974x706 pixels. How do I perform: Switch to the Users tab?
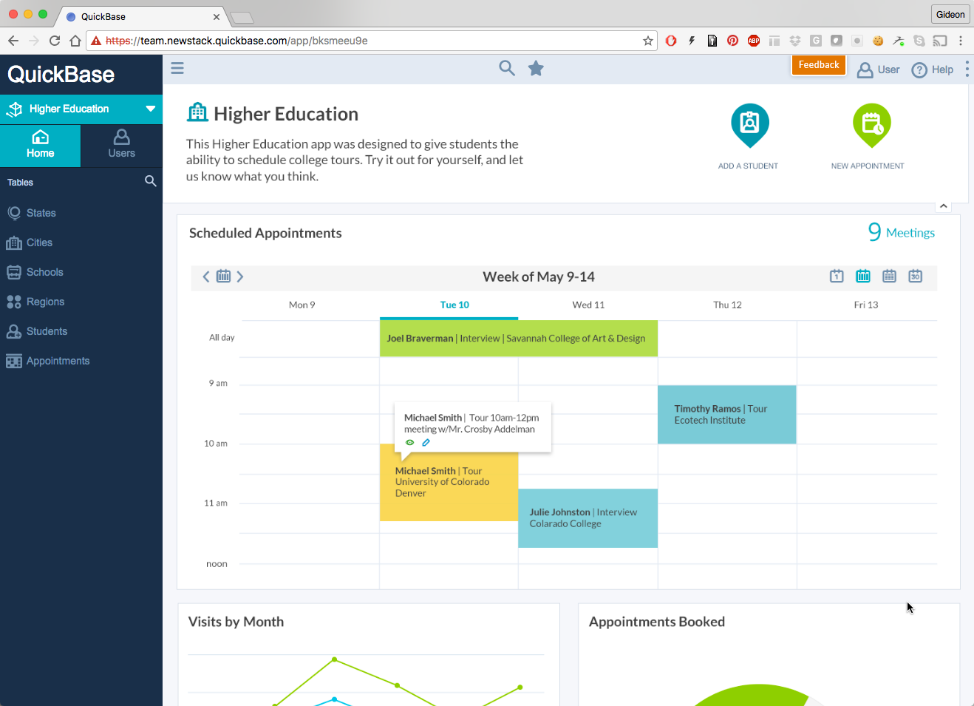point(121,145)
